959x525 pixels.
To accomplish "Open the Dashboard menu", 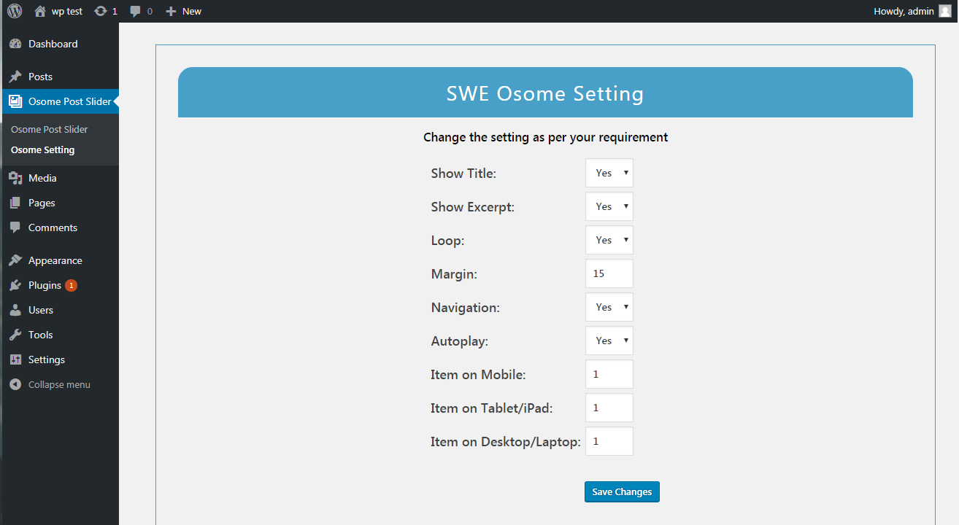I will click(x=59, y=44).
